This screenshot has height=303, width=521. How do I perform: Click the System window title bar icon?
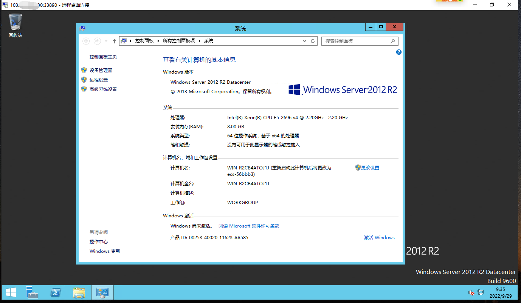(x=82, y=28)
